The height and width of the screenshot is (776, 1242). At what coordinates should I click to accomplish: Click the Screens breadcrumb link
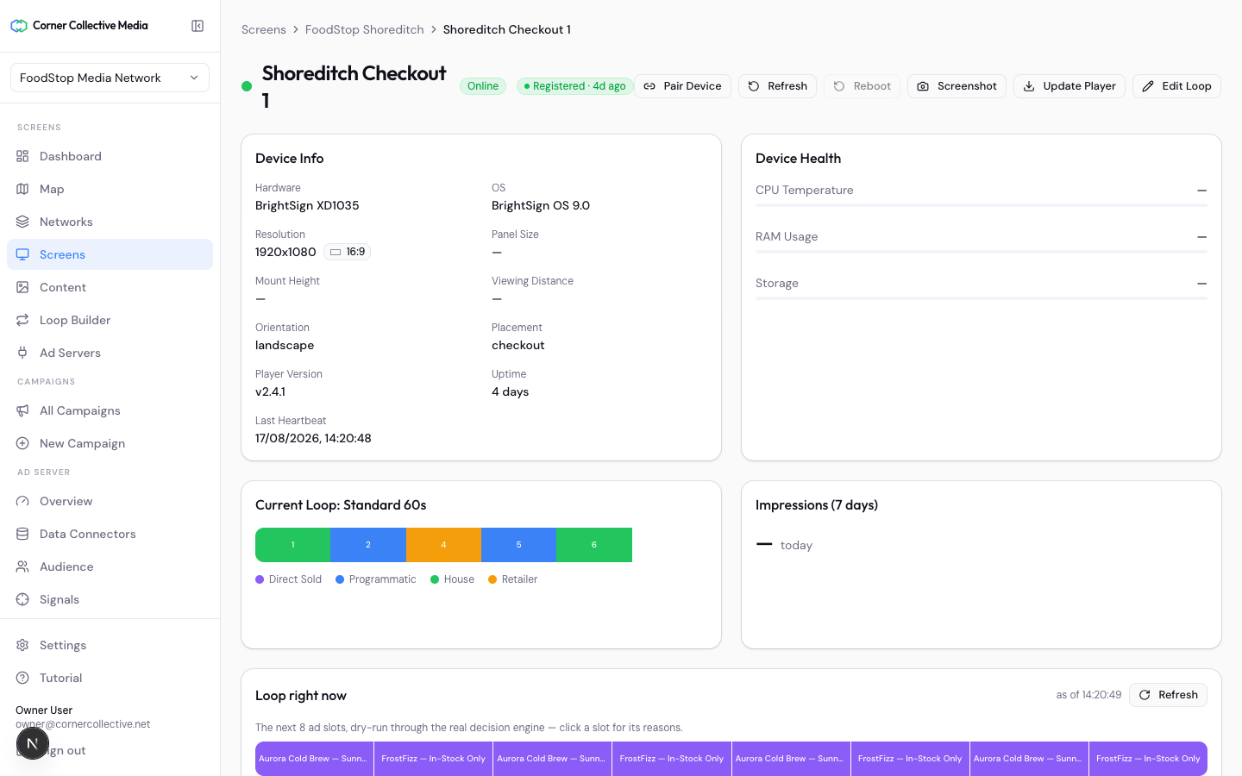[264, 29]
